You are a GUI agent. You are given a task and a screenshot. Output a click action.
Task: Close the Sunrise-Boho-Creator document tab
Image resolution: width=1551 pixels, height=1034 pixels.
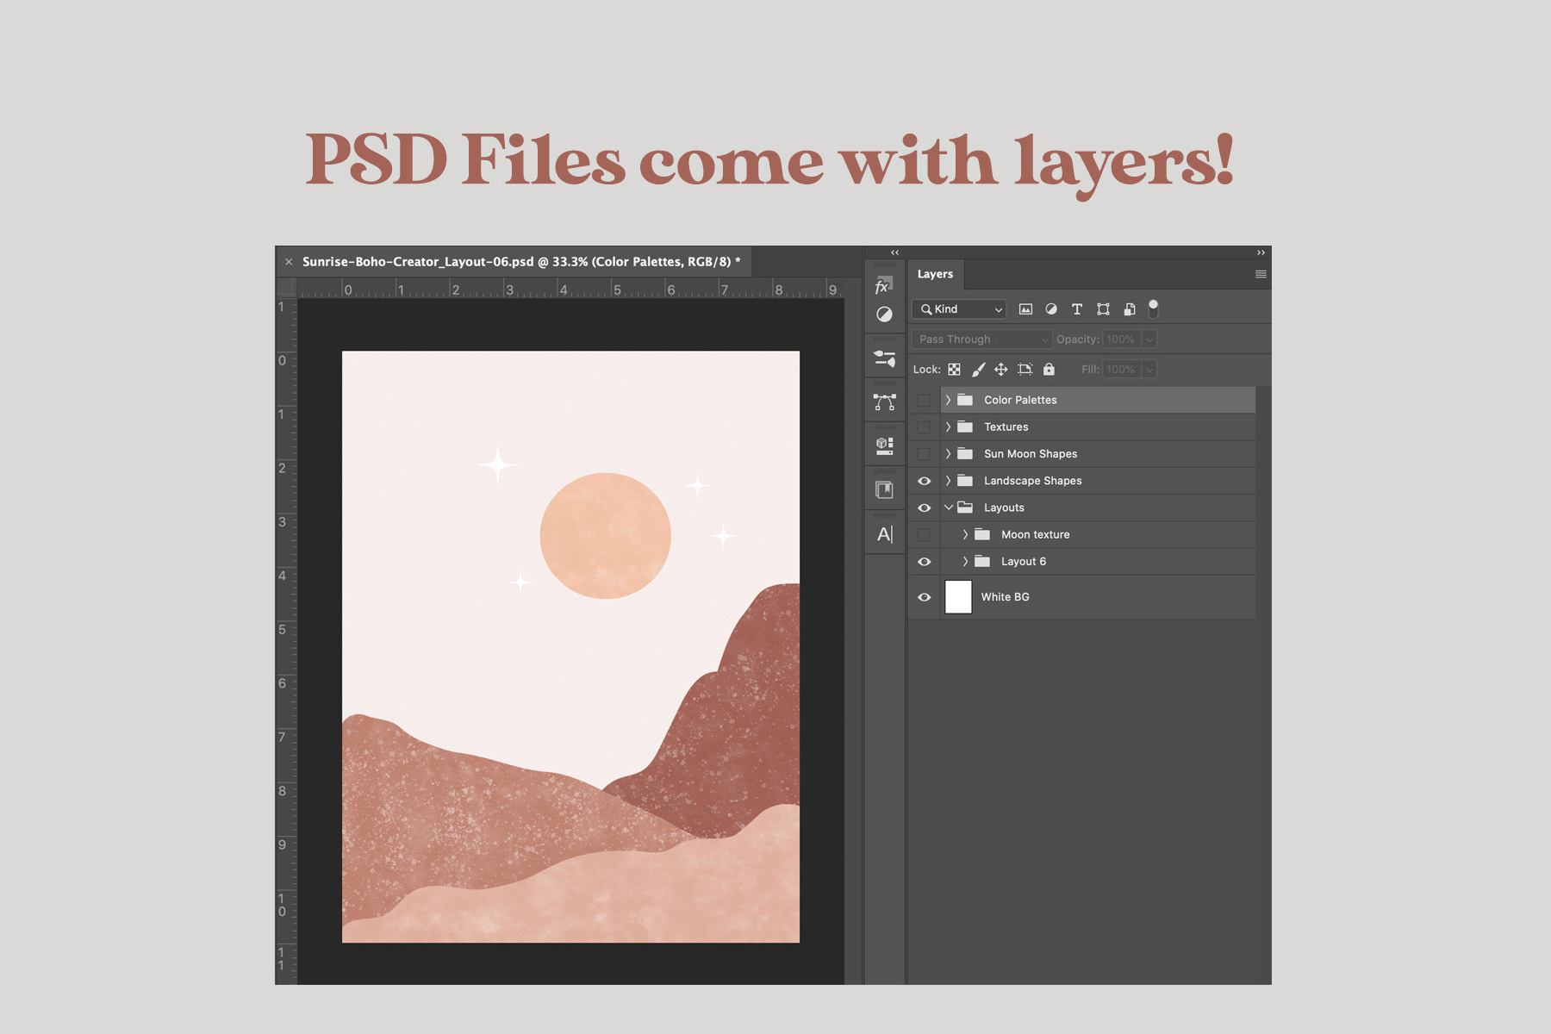pyautogui.click(x=289, y=262)
